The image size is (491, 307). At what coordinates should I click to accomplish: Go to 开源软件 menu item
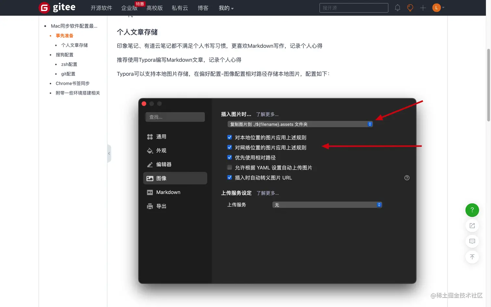101,8
